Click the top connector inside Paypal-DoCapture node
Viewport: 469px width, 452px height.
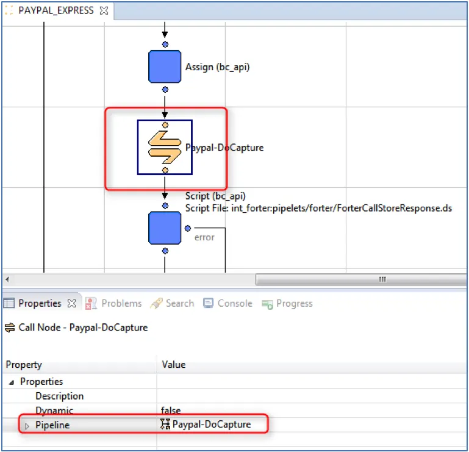click(165, 124)
